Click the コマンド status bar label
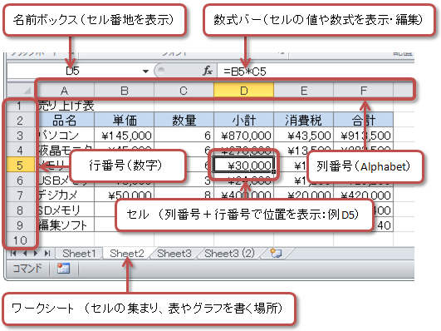Image resolution: width=441 pixels, height=331 pixels. (27, 268)
